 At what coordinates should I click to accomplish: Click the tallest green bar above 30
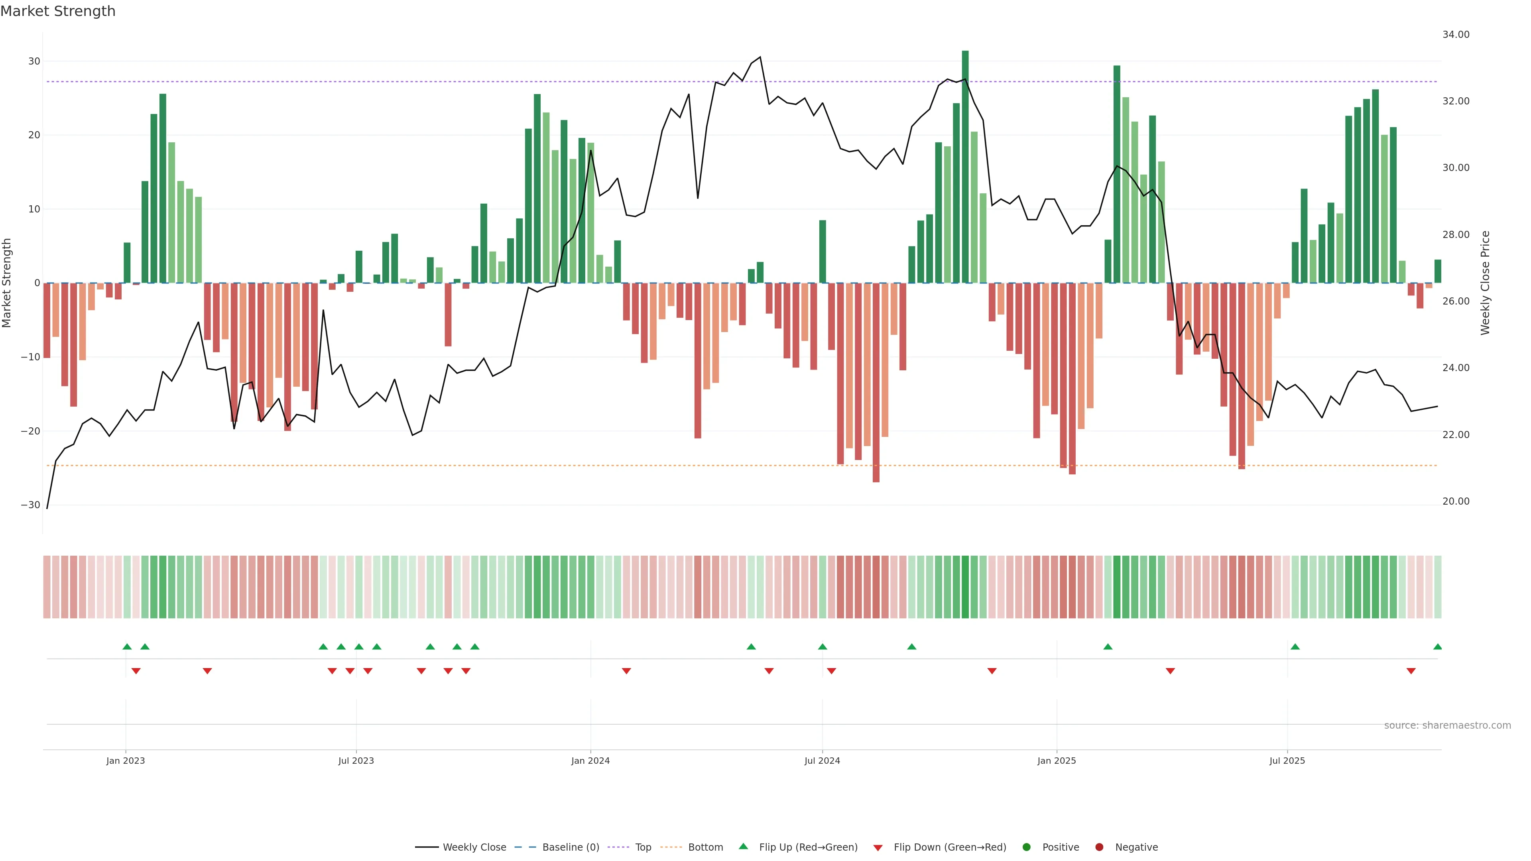965,166
